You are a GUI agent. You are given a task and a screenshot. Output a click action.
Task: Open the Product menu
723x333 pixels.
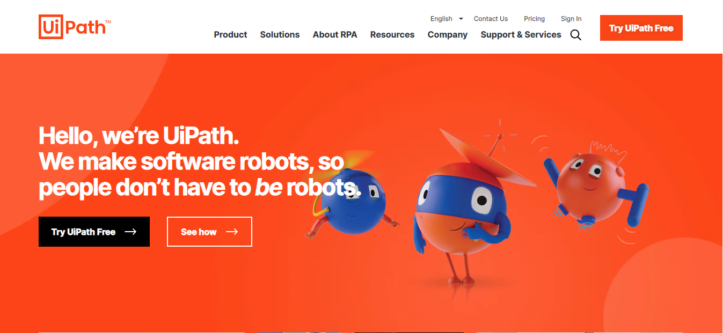(230, 34)
